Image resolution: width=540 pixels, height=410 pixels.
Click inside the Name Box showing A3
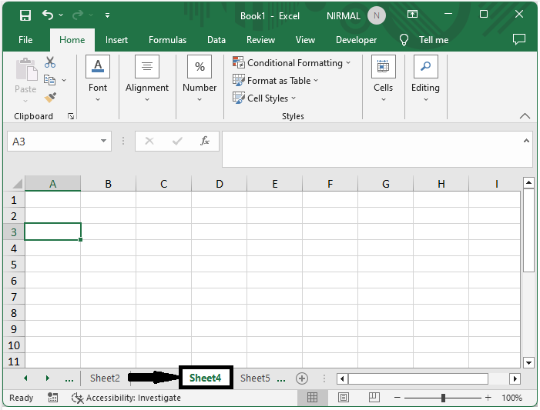[x=53, y=141]
